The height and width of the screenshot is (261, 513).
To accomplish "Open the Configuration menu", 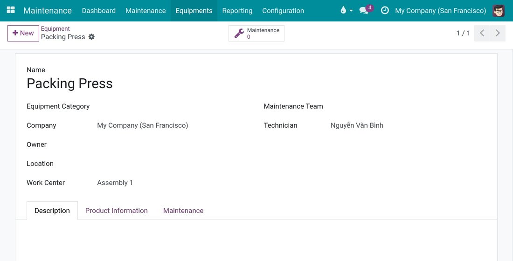I will 283,10.
